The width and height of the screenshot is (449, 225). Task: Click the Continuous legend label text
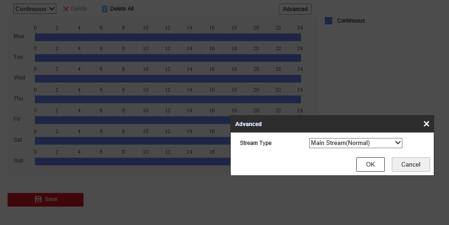click(351, 21)
